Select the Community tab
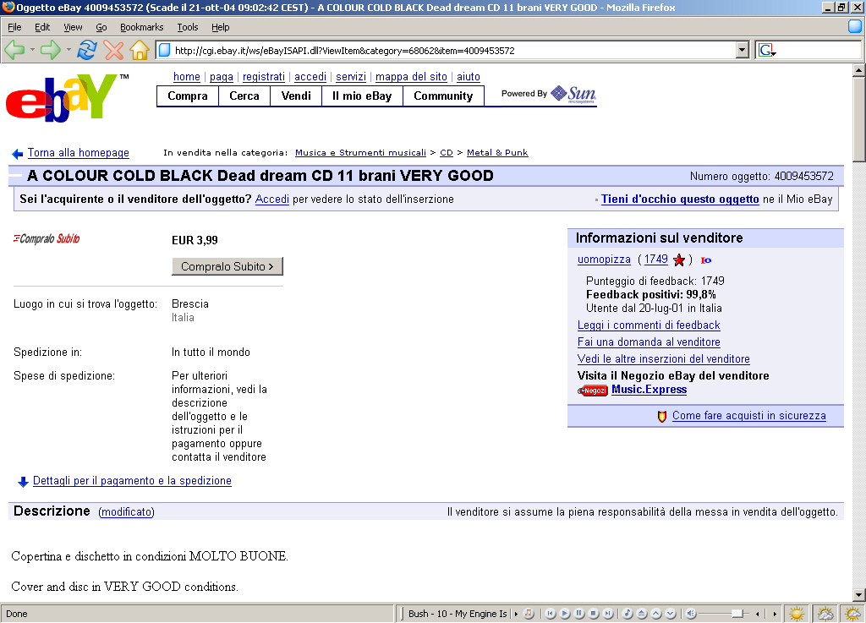The height and width of the screenshot is (623, 866). [443, 96]
